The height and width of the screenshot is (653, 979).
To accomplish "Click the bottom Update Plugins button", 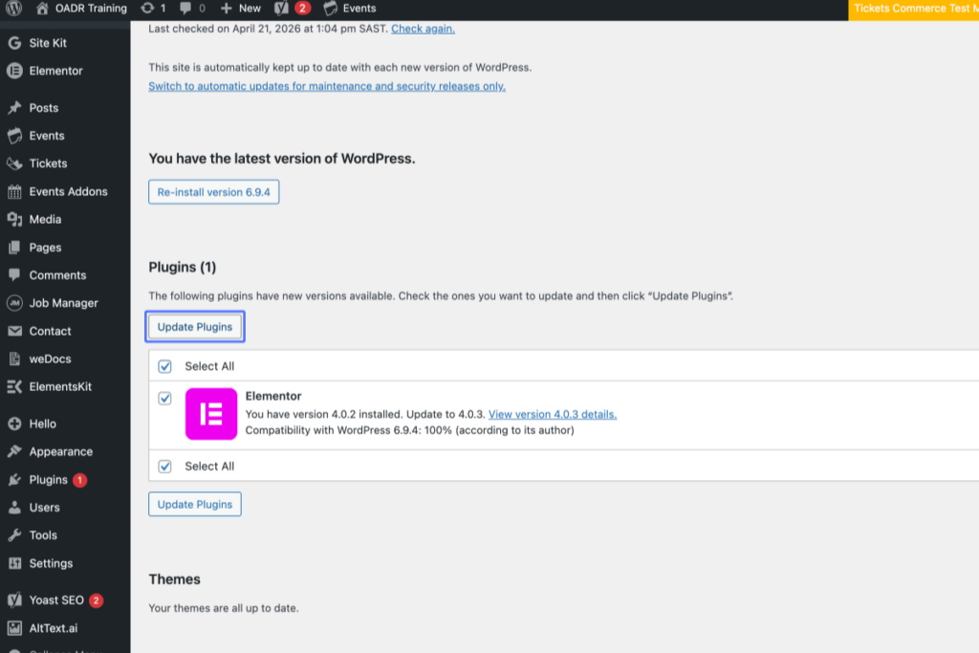I will pos(195,505).
